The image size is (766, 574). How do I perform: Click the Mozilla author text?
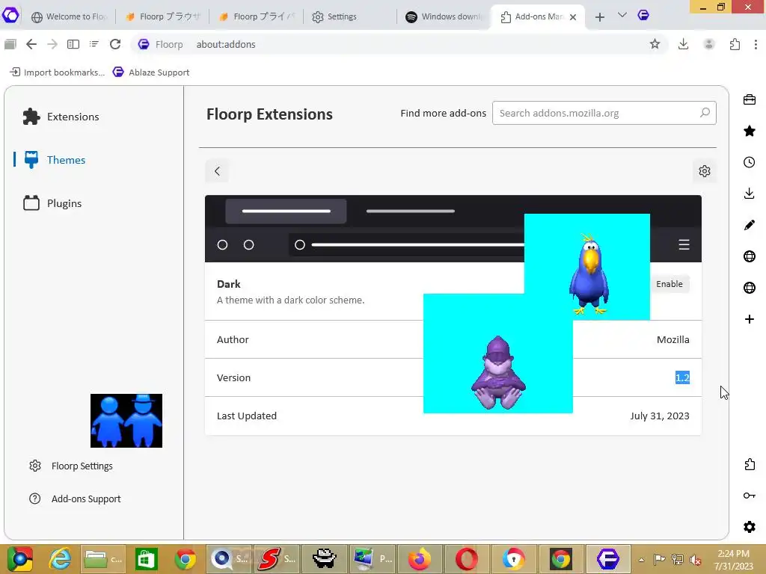pyautogui.click(x=672, y=340)
